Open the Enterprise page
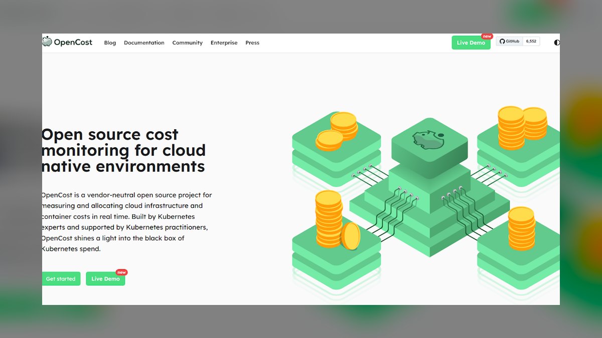 [x=224, y=43]
